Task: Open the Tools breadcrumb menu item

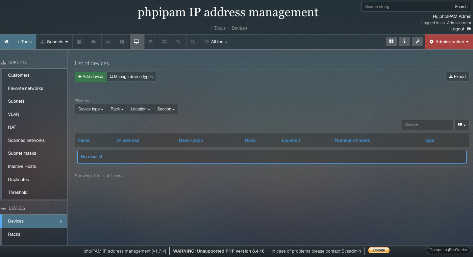Action: pos(220,28)
